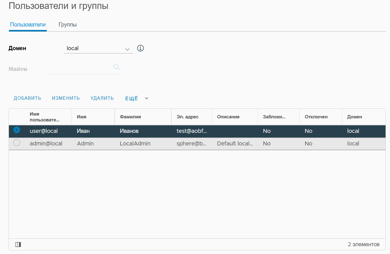Viewport: 390px width, 254px height.
Task: Expand the ЕЩЁ actions menu
Action: pos(137,98)
